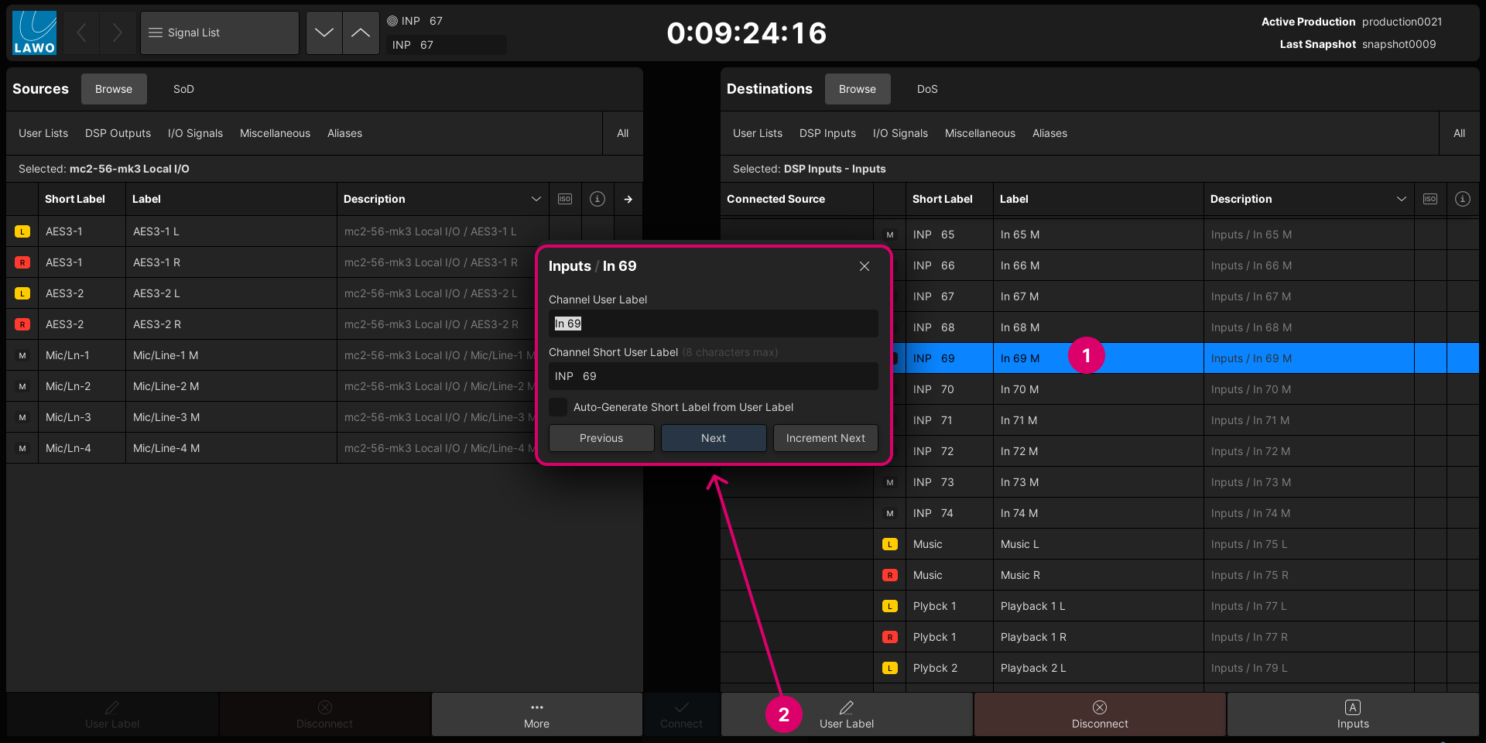The height and width of the screenshot is (743, 1486).
Task: Open the Signal List dropdown menu
Action: click(x=220, y=33)
